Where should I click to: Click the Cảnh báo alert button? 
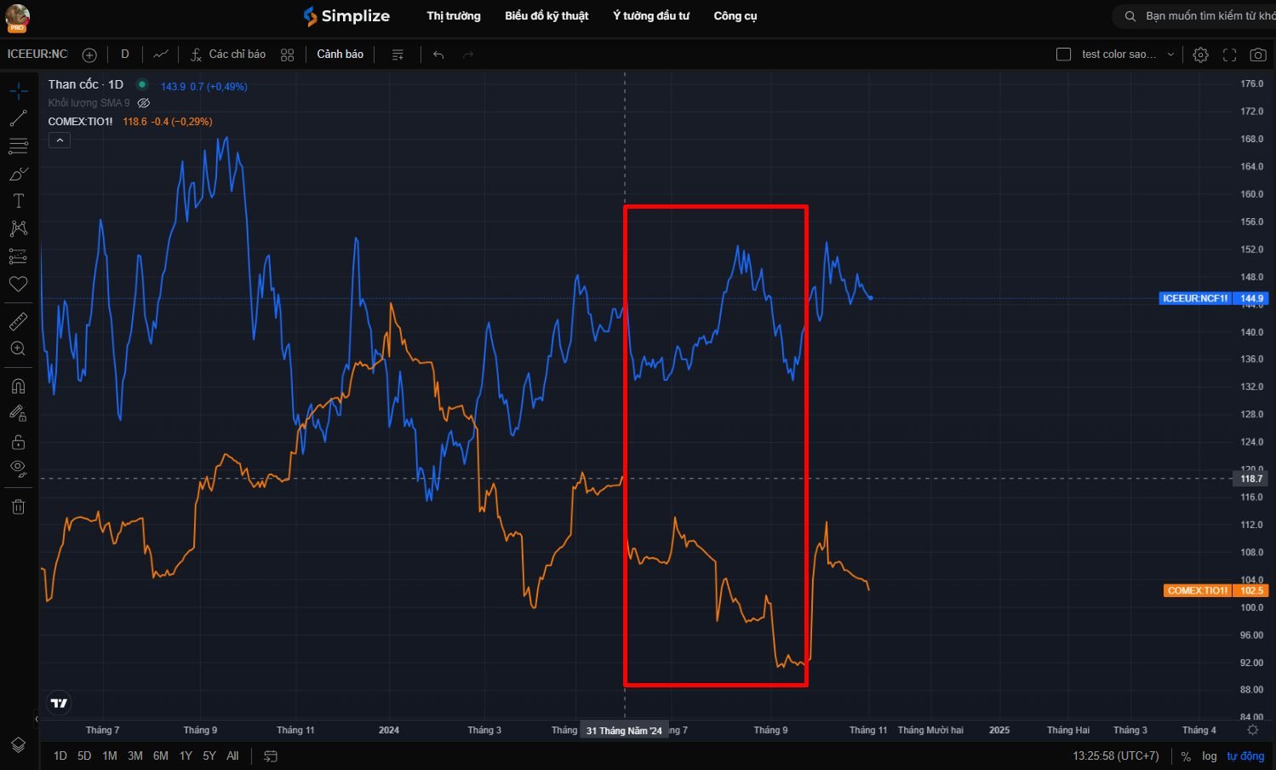(340, 55)
